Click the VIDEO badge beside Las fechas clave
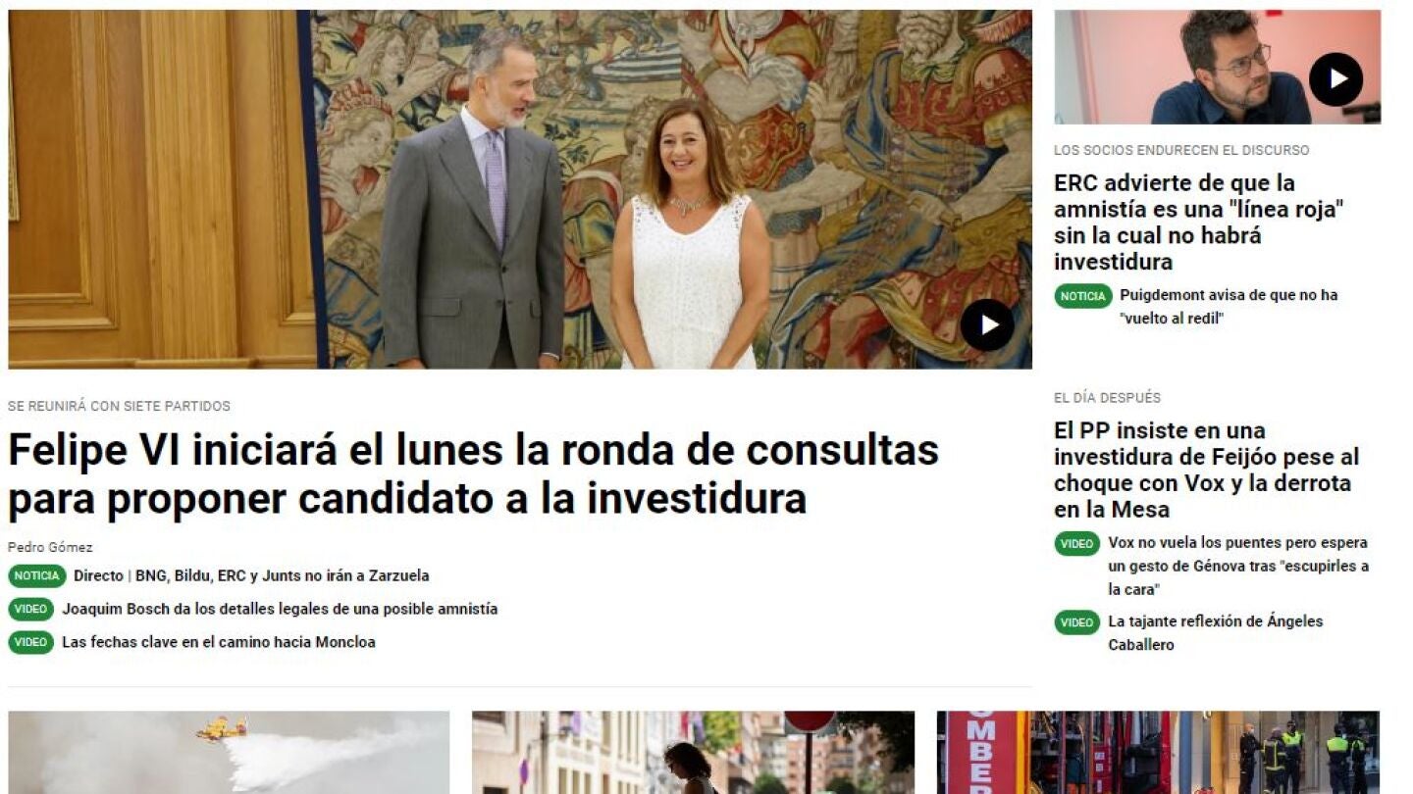 click(x=31, y=643)
